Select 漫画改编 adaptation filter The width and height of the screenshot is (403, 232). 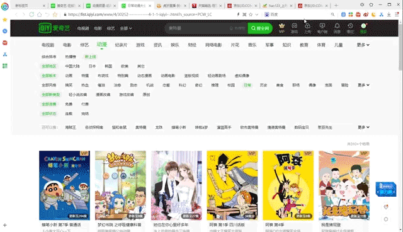click(103, 95)
